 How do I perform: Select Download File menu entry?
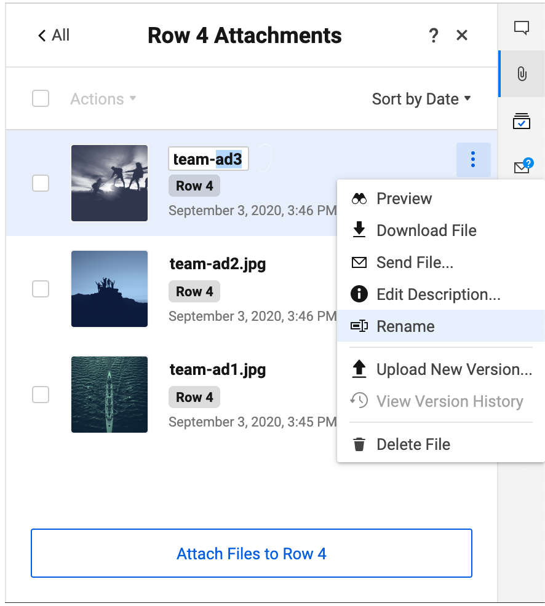click(441, 230)
